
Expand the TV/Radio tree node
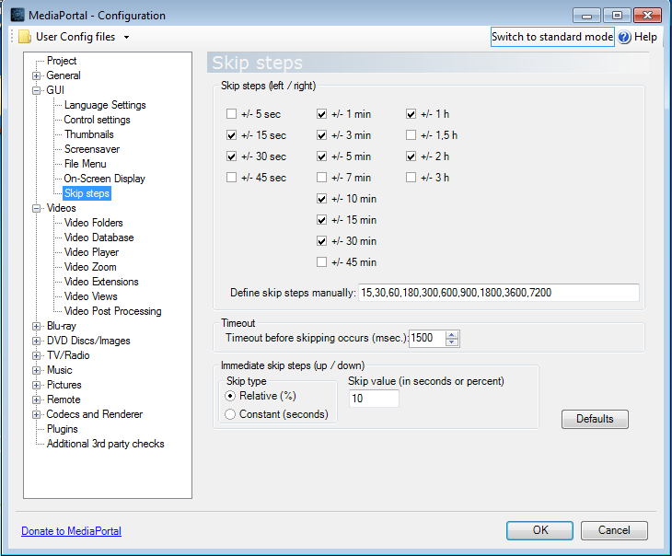[x=37, y=355]
